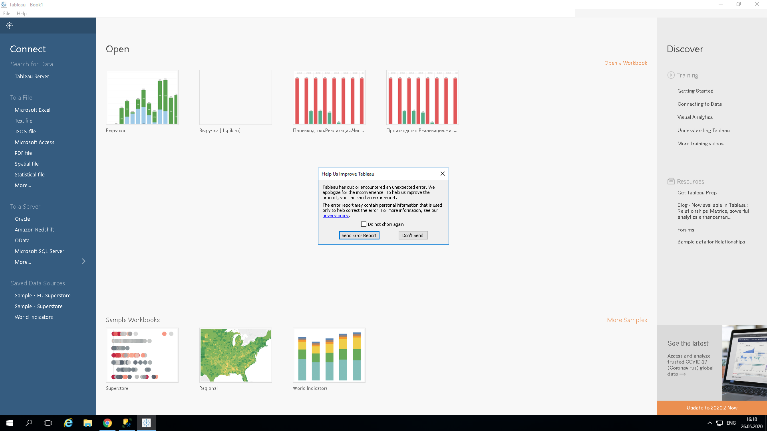Connect to a Spatial file
The height and width of the screenshot is (431, 767).
[27, 164]
